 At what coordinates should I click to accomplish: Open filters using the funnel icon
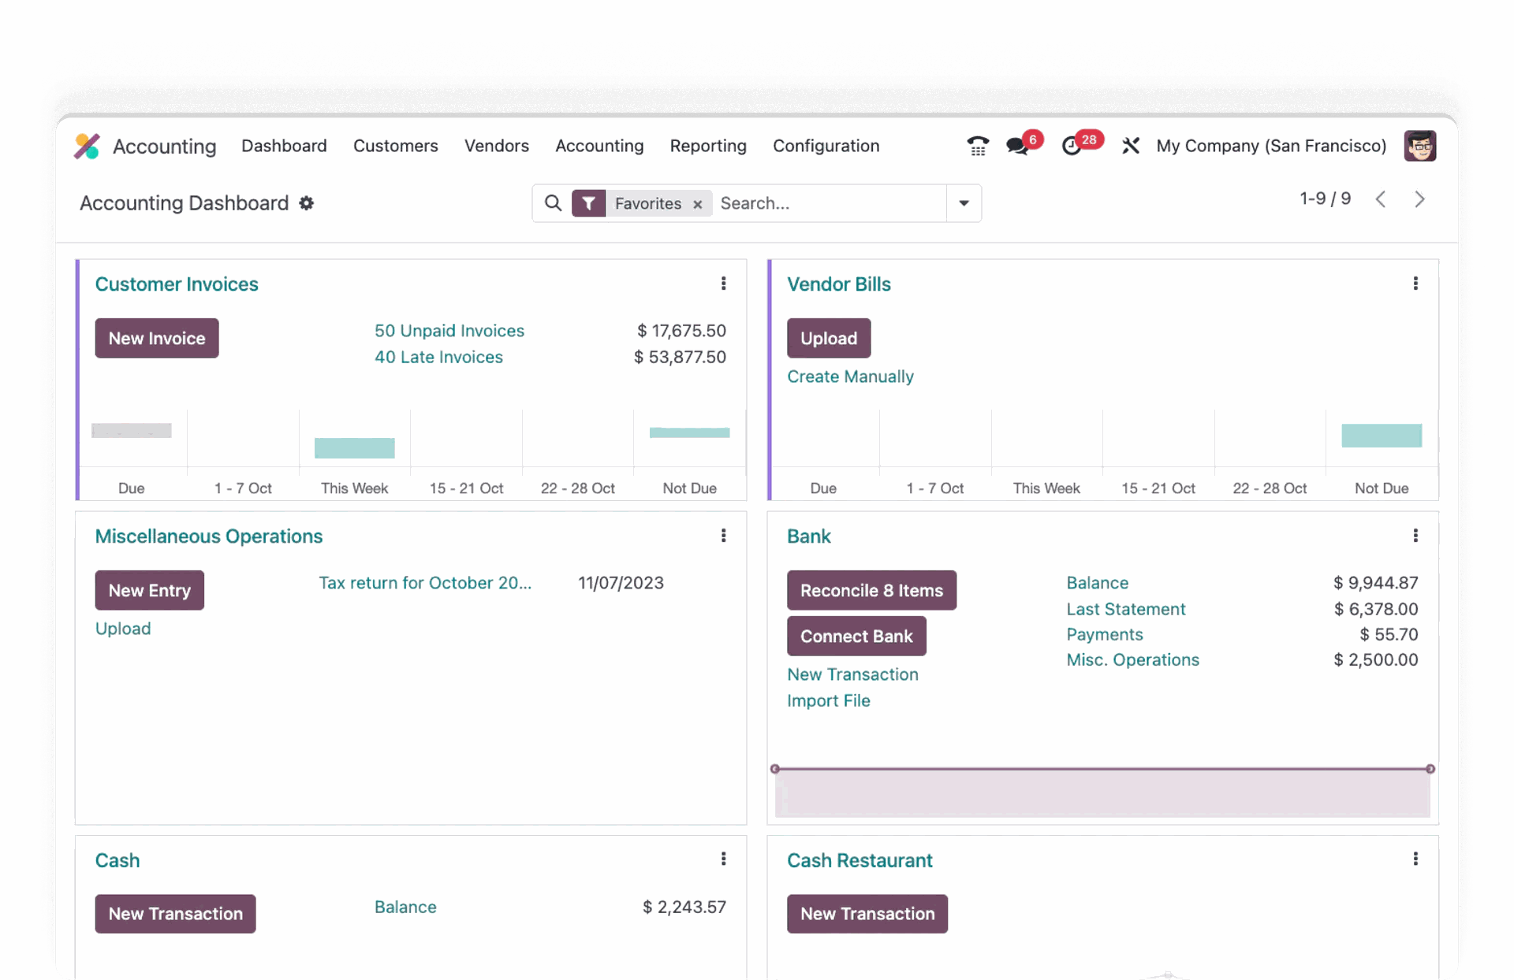pos(588,203)
